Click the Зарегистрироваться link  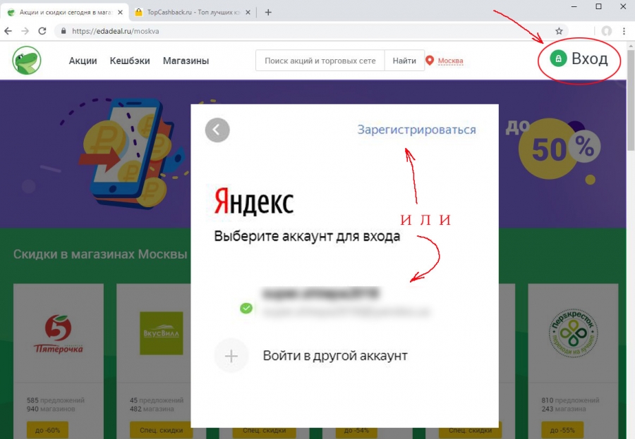click(x=416, y=130)
